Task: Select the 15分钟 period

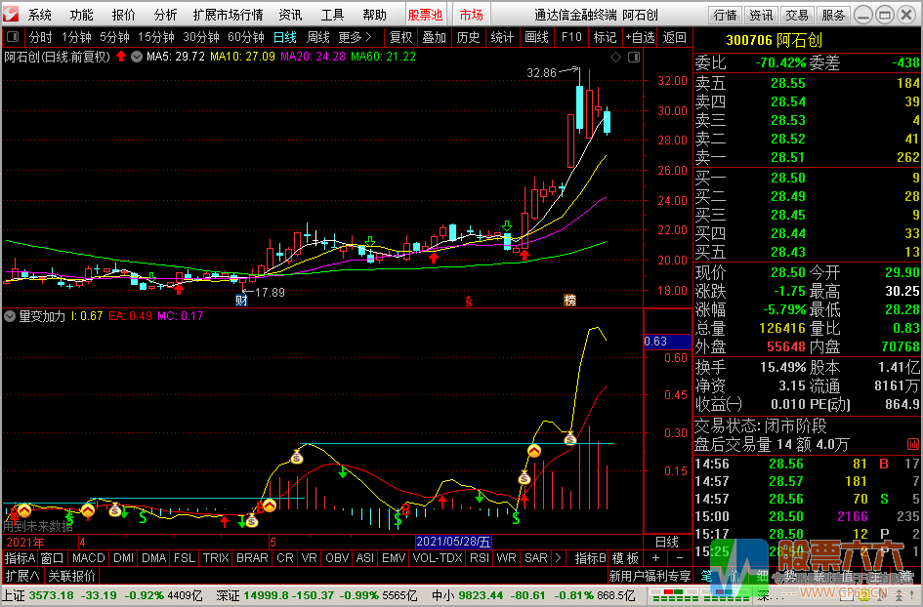Action: 156,38
